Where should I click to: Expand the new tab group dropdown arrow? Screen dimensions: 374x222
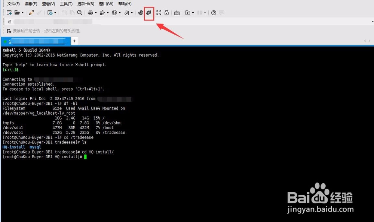193,13
